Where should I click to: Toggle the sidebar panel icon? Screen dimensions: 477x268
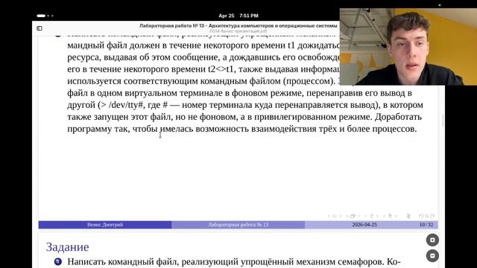40,28
